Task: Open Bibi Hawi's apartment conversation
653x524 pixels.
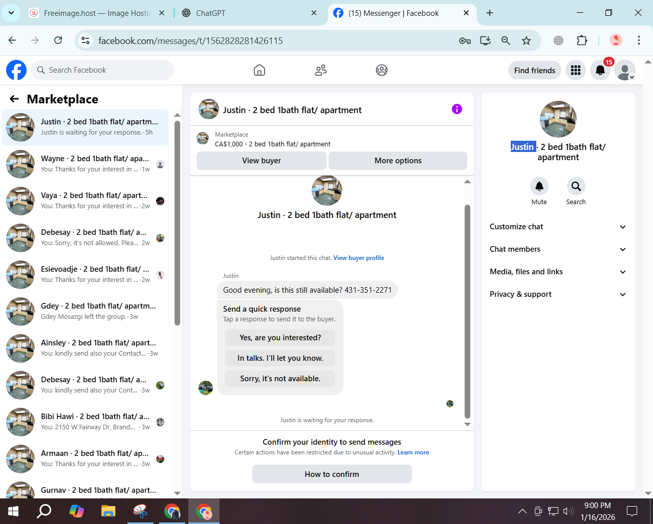Action: [x=85, y=422]
